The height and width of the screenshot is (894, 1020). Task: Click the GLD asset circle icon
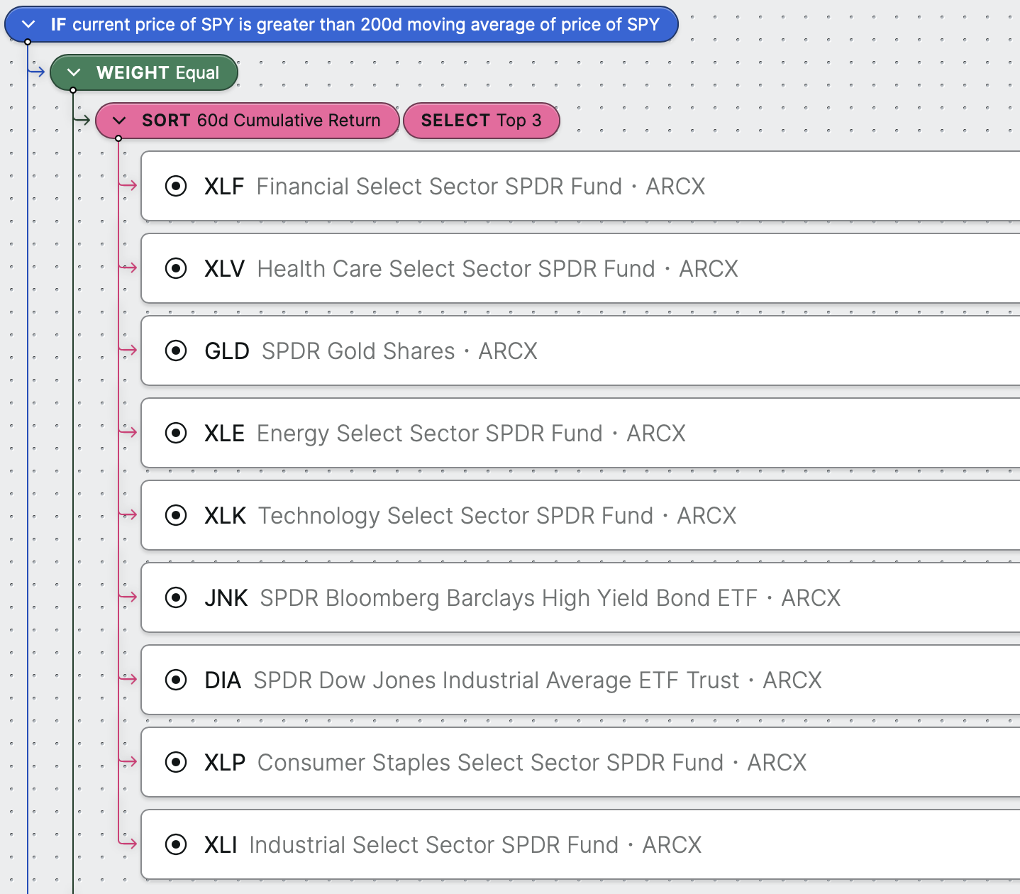176,351
